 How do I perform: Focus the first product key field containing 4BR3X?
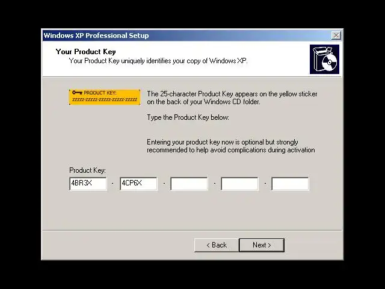88,184
